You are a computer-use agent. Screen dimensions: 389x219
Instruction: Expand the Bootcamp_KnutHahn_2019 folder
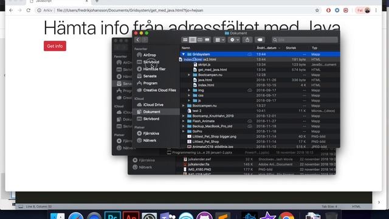pos(184,116)
